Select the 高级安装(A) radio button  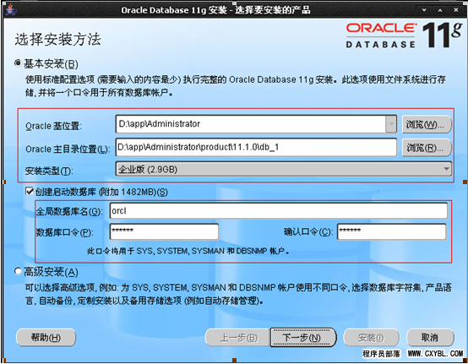[x=19, y=271]
